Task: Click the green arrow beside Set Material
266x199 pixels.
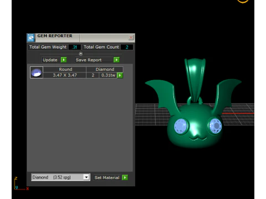Action: [x=125, y=177]
